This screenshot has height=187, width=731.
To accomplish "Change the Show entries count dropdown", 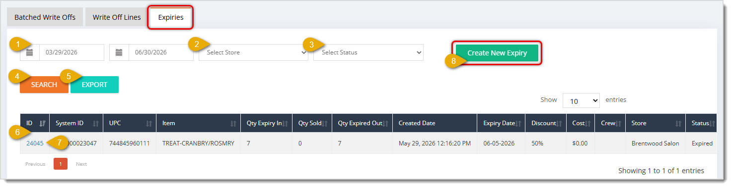I will coord(581,101).
